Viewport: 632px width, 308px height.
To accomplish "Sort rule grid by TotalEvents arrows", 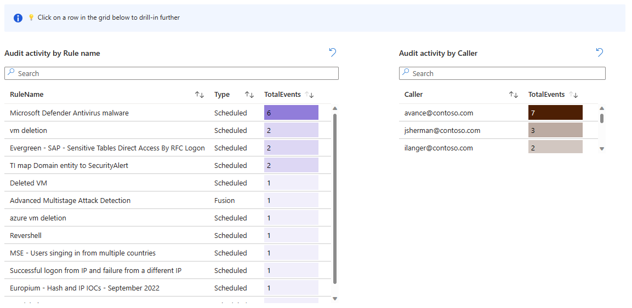I will tap(310, 95).
